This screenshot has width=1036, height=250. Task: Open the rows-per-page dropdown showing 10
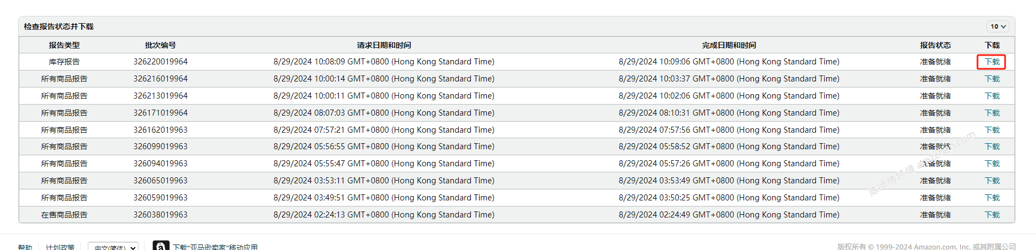click(998, 26)
